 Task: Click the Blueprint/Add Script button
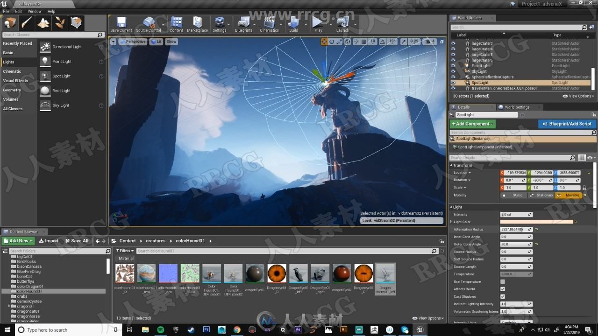[567, 124]
